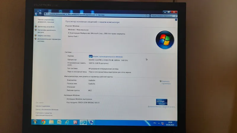The image size is (237, 133).
Task: Launch Google Chrome from the taskbar
Action: pos(43,122)
